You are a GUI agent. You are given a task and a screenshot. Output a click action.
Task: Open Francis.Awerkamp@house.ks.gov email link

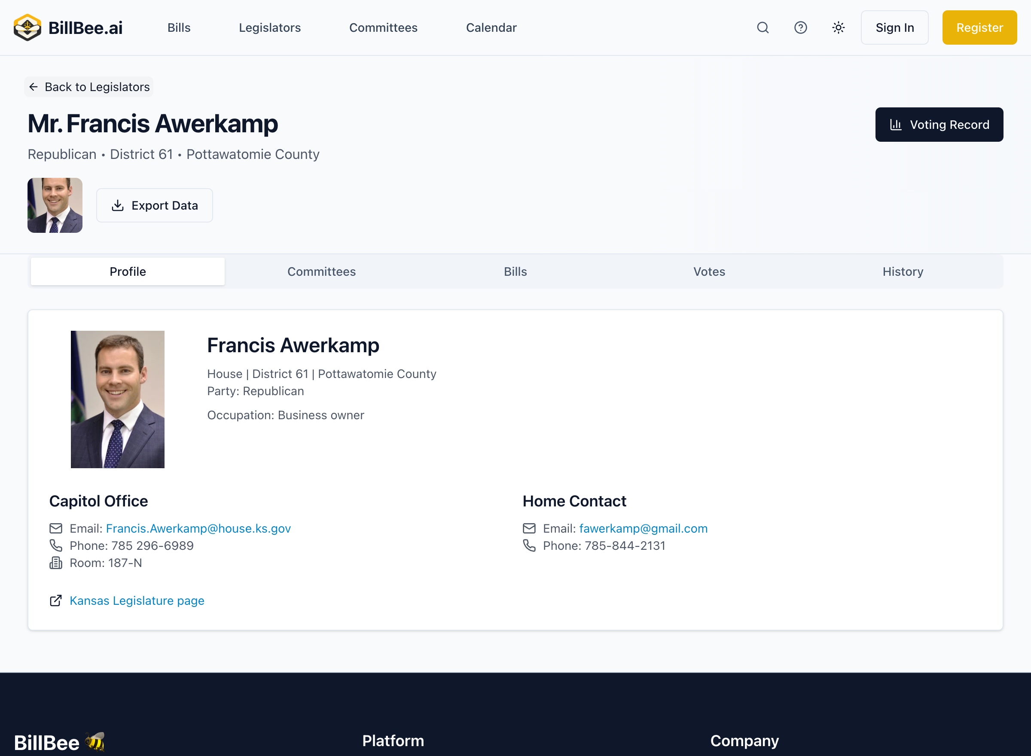(198, 528)
